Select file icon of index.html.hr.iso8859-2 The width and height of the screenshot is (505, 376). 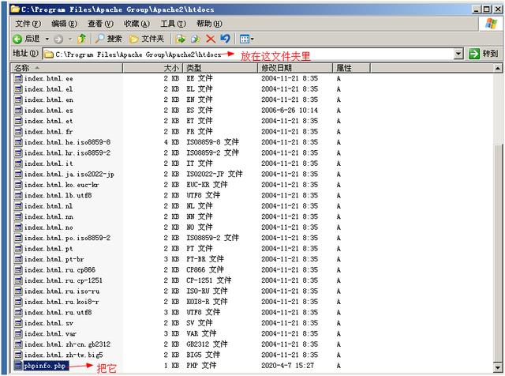click(x=18, y=153)
